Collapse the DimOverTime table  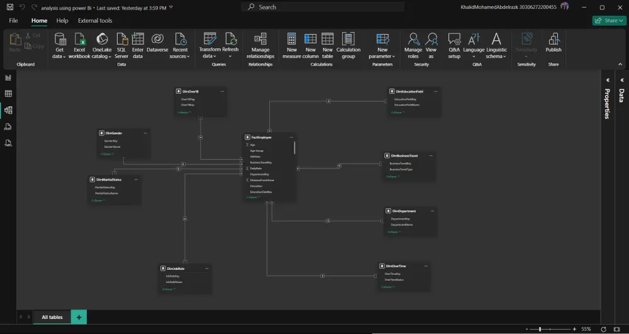tap(387, 287)
